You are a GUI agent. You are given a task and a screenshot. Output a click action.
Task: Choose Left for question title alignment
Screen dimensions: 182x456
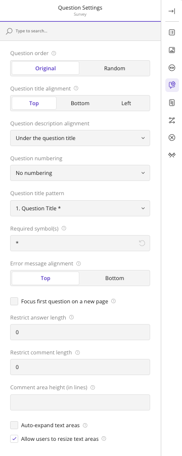click(126, 103)
